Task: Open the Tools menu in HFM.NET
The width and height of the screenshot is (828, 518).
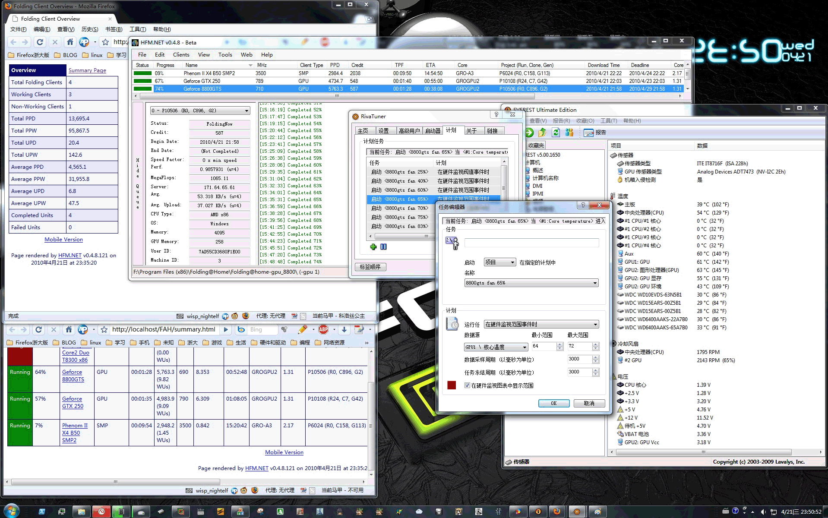Action: pos(225,55)
